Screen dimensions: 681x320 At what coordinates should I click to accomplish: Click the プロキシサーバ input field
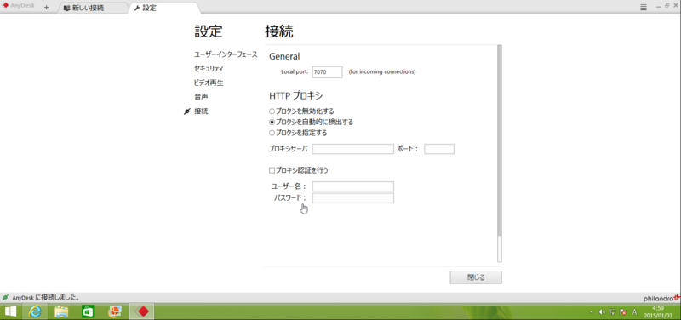[352, 149]
